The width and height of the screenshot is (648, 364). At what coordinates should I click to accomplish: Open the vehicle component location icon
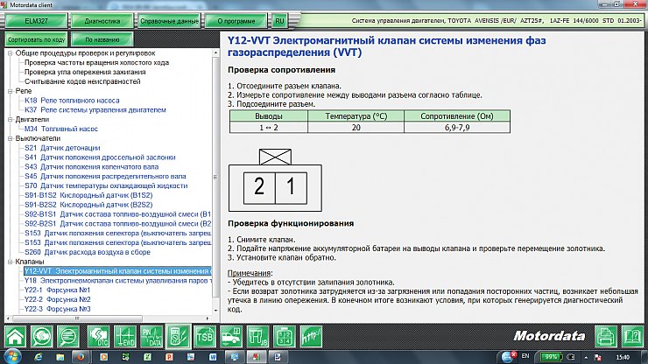(x=231, y=336)
